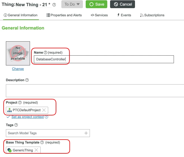Open the Subscriptions tab

pos(152,15)
